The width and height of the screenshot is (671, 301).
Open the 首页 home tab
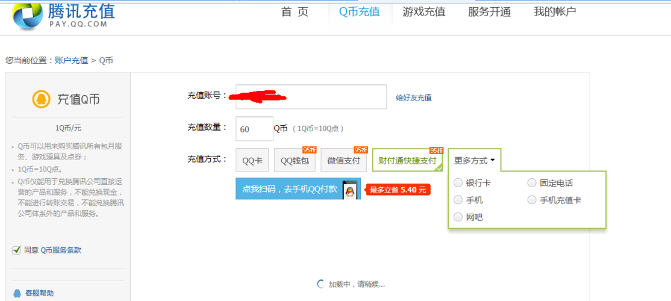[295, 12]
